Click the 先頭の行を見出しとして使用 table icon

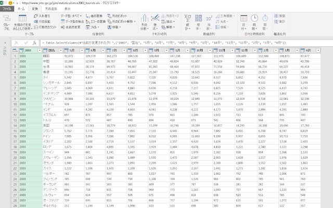pyautogui.click(x=22, y=18)
